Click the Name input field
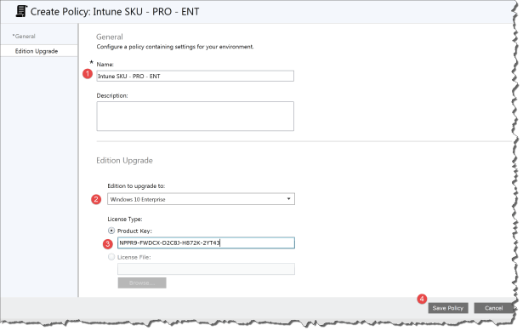The height and width of the screenshot is (331, 523). click(x=195, y=76)
